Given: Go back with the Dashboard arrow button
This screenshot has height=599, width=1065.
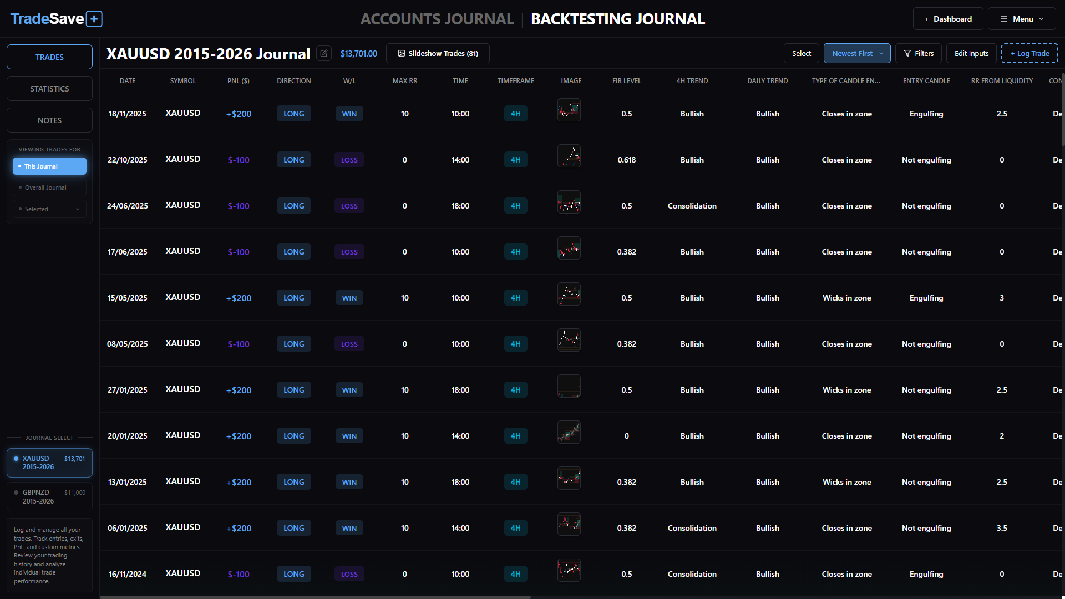Looking at the screenshot, I should click(947, 19).
